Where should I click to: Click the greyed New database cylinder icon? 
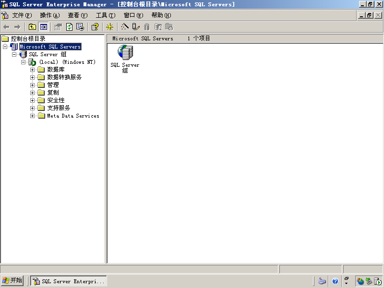[x=147, y=27]
